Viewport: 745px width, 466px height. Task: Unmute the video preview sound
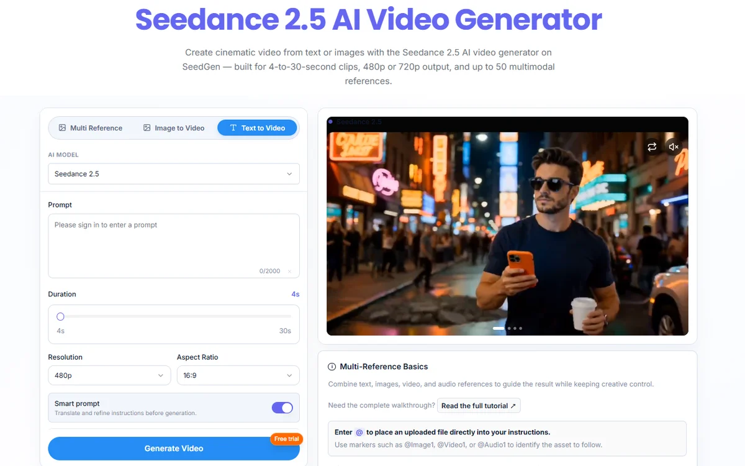click(x=674, y=147)
